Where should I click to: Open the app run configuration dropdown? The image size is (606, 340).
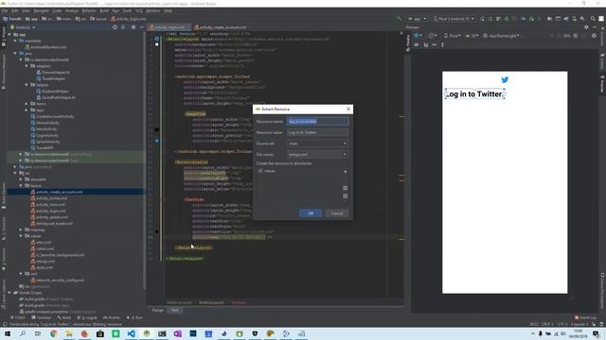click(x=417, y=19)
